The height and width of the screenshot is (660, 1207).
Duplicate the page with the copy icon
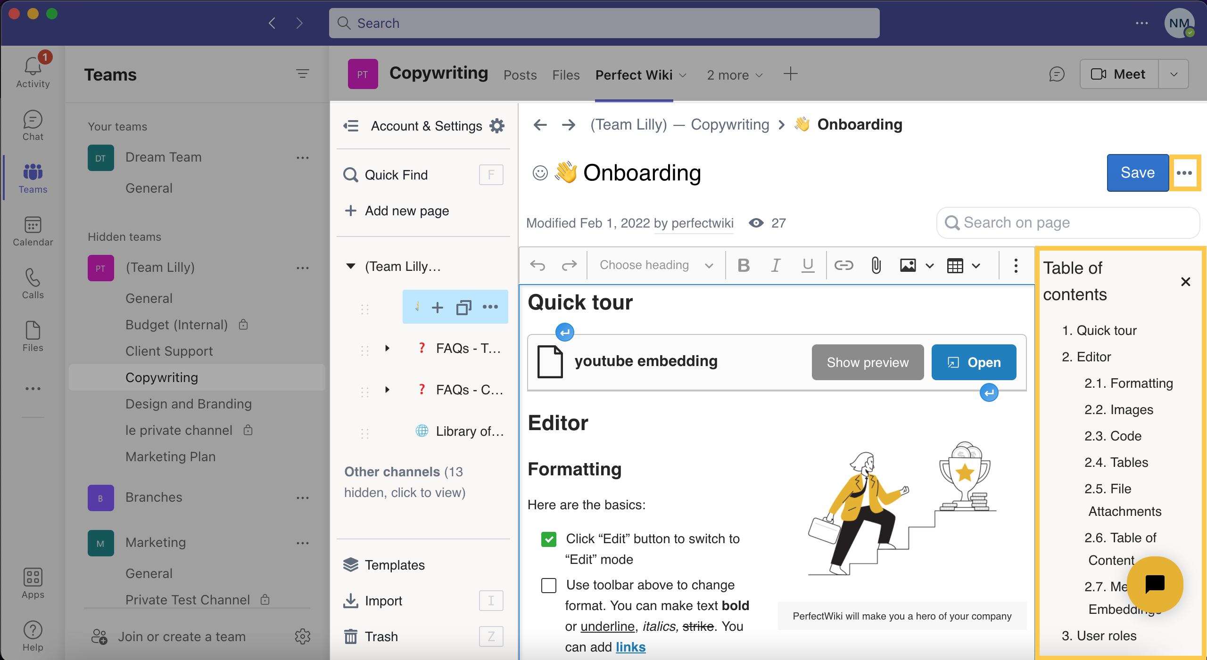pos(464,308)
